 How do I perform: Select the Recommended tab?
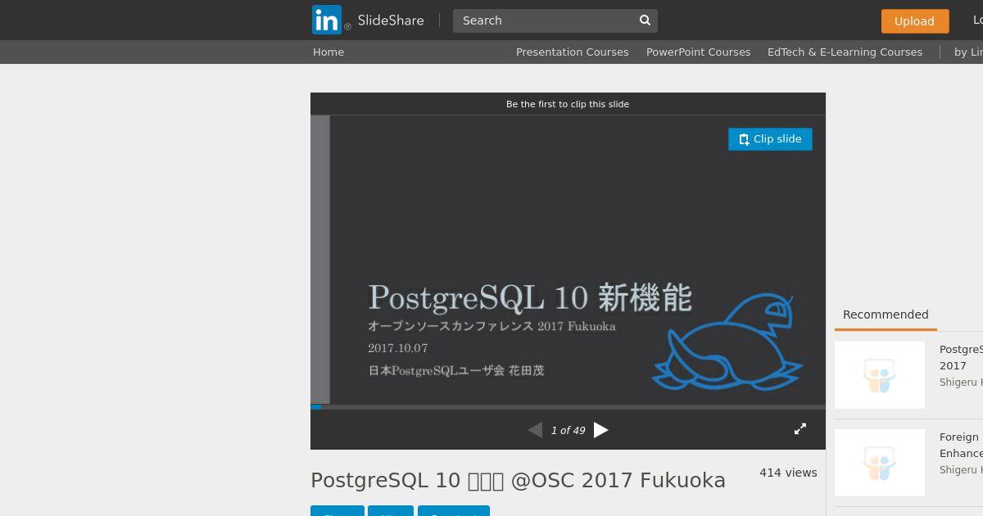[886, 315]
